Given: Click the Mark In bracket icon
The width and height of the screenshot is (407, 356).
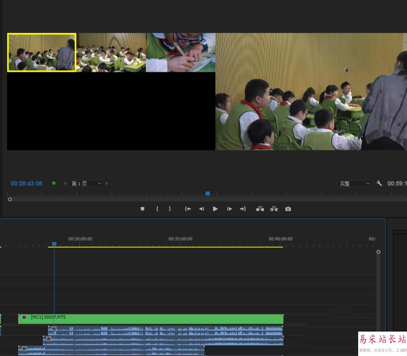Looking at the screenshot, I should [157, 209].
